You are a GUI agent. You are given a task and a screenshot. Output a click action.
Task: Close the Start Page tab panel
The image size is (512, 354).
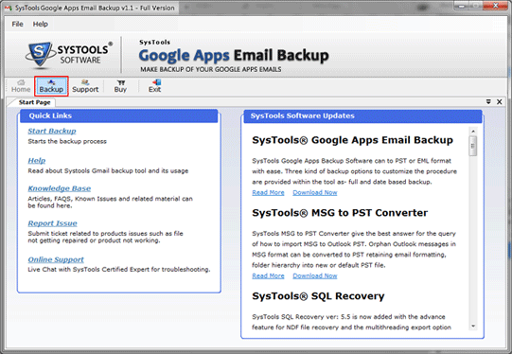500,102
